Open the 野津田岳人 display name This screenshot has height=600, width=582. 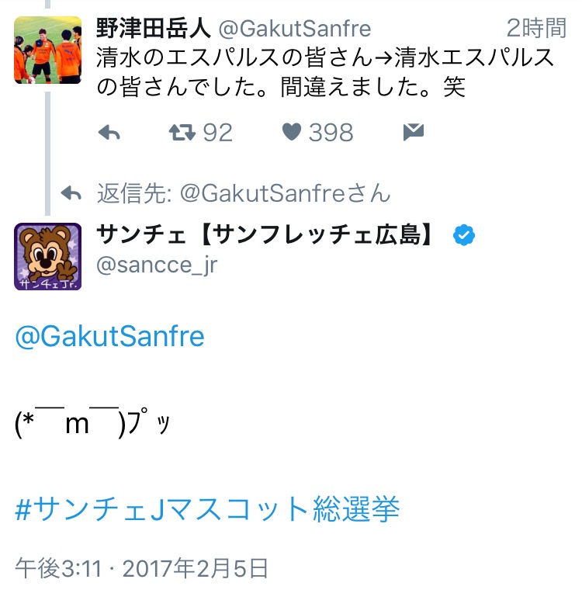pyautogui.click(x=153, y=29)
